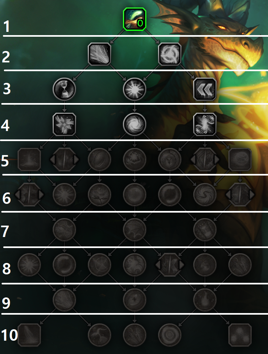
Task: Select the flame talent in row 9
Action: [205, 300]
